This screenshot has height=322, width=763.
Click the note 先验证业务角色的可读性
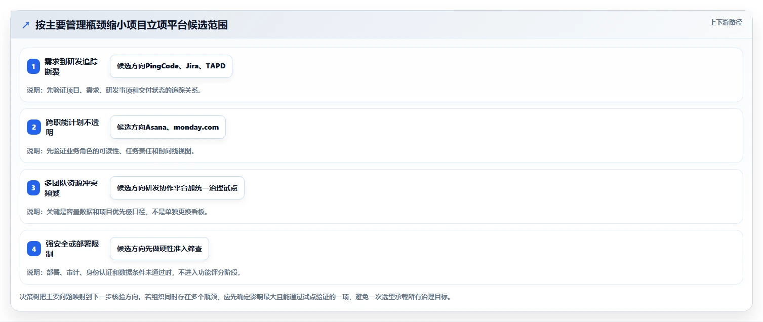click(x=111, y=151)
